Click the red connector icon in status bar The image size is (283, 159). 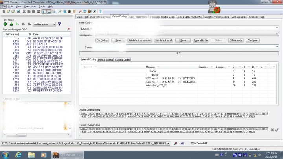(x=175, y=144)
